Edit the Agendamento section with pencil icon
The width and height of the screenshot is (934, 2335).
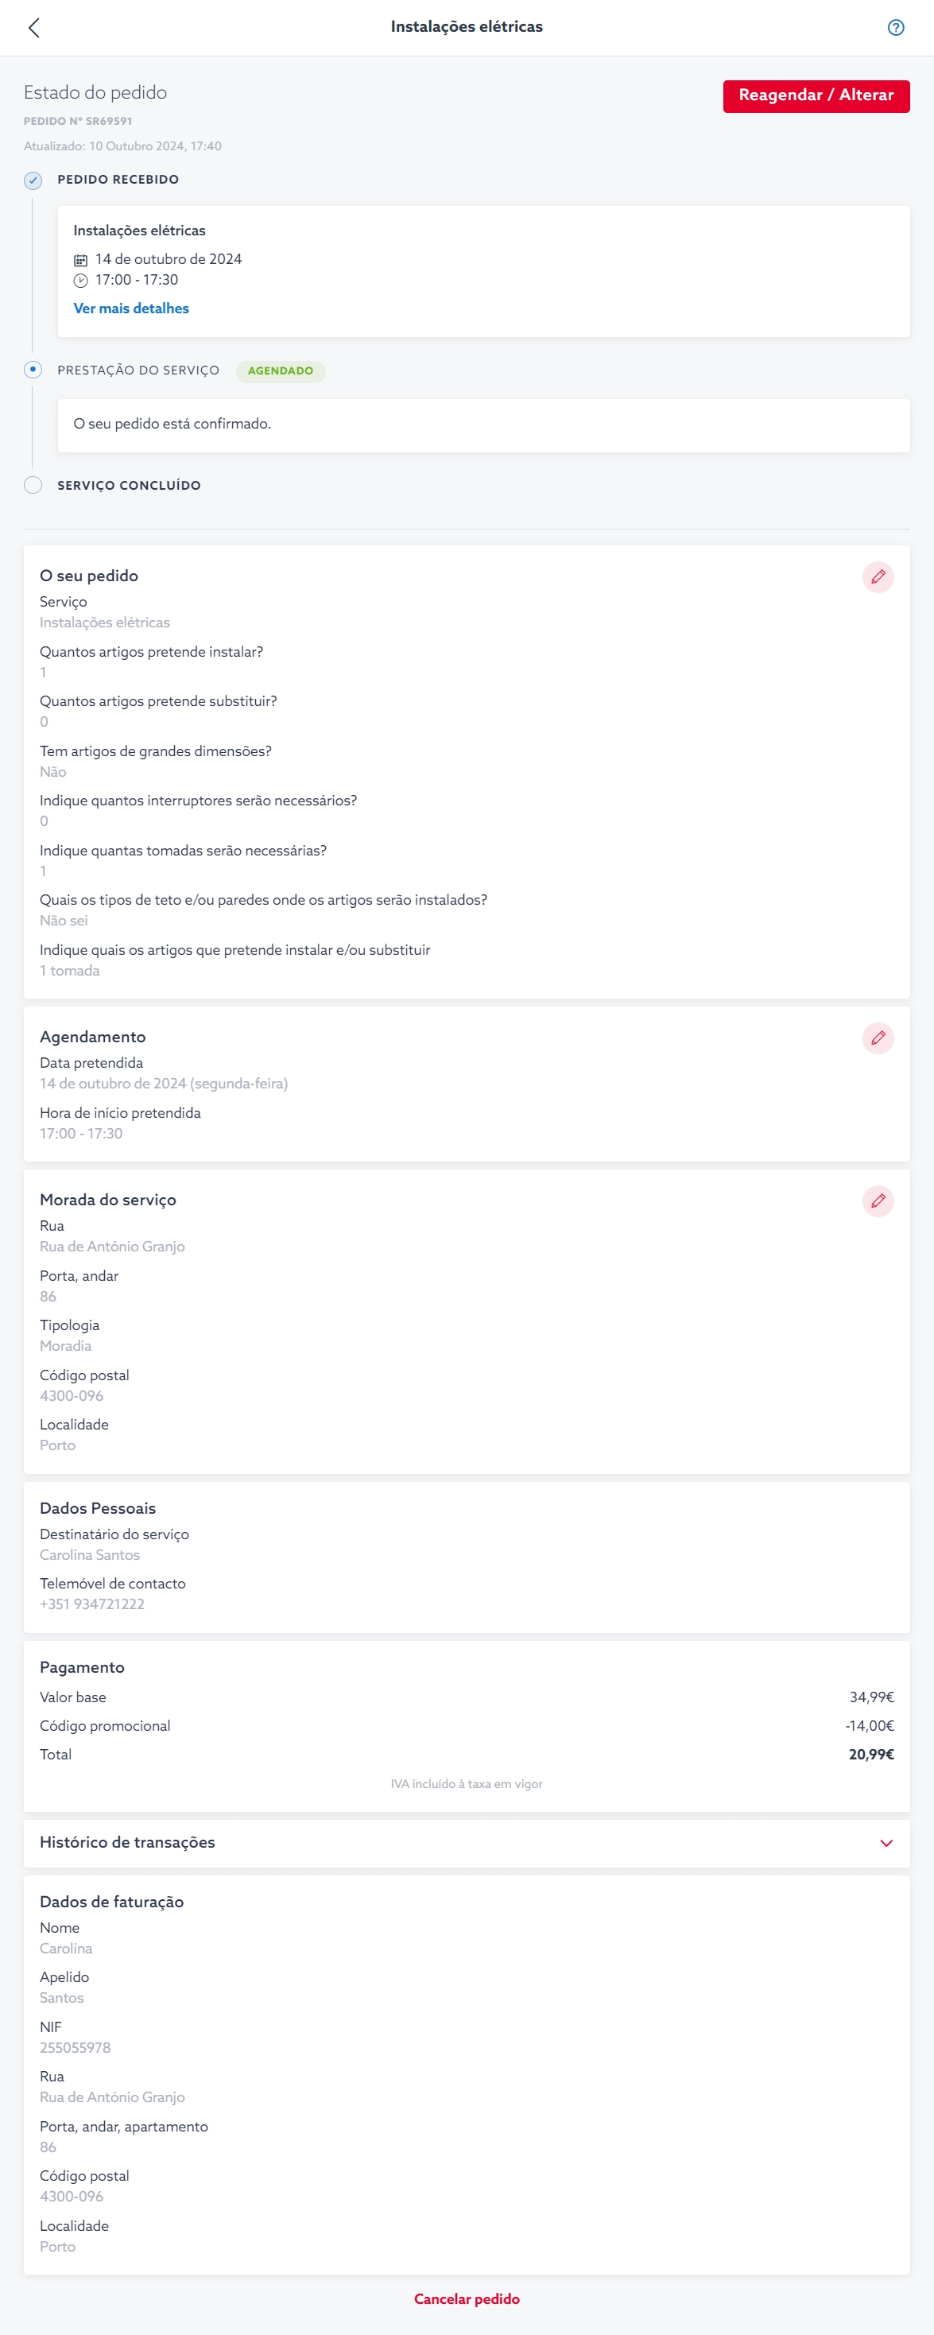[877, 1037]
